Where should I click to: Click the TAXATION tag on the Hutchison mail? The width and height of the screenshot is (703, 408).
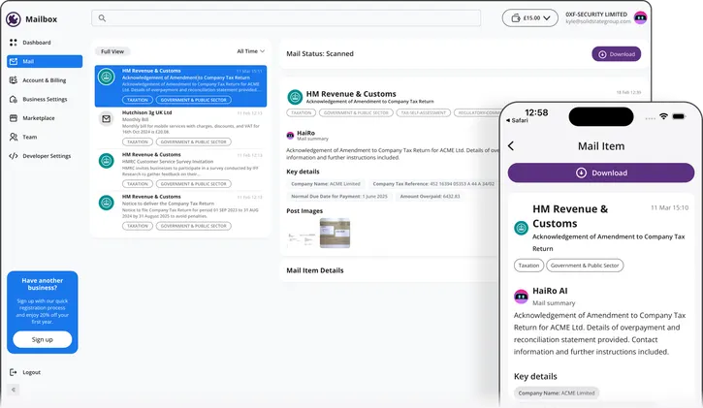coord(137,141)
